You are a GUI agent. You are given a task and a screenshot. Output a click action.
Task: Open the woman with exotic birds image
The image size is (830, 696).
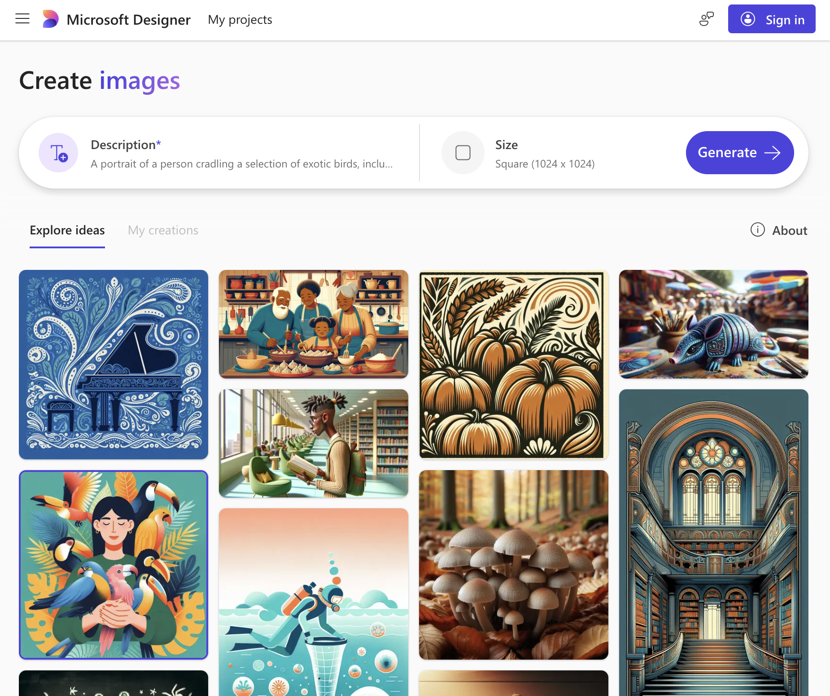point(114,564)
